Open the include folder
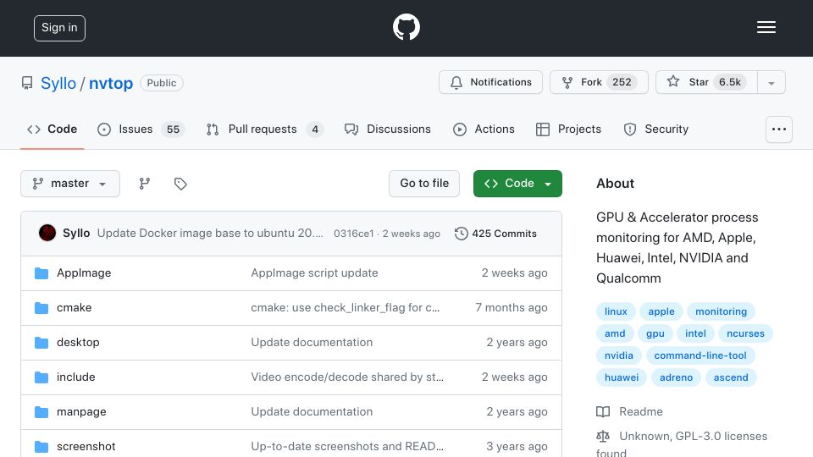The image size is (813, 457). (76, 377)
